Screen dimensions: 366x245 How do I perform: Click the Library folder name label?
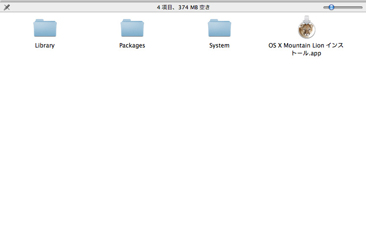(x=45, y=46)
